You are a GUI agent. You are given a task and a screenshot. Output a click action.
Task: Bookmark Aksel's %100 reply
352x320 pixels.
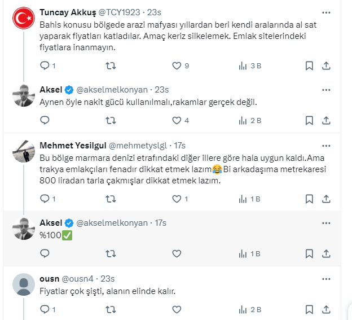point(309,253)
